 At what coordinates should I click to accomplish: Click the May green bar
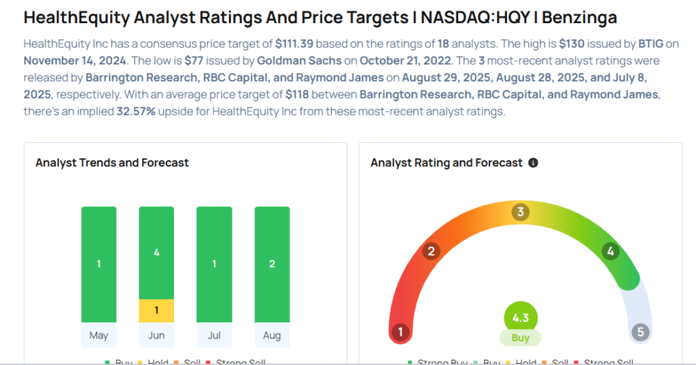click(x=99, y=264)
